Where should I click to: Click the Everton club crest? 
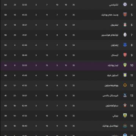[125, 45]
